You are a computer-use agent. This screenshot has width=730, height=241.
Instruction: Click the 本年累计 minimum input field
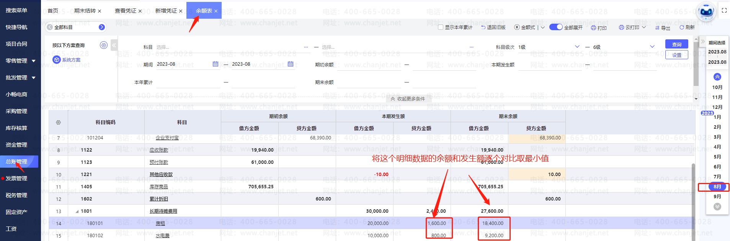click(188, 82)
